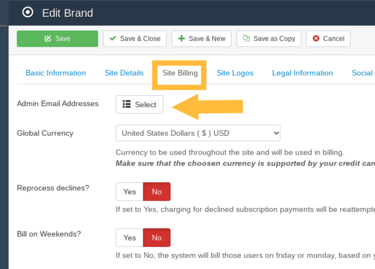The image size is (375, 269).
Task: Click the red cancel X icon
Action: 316,39
